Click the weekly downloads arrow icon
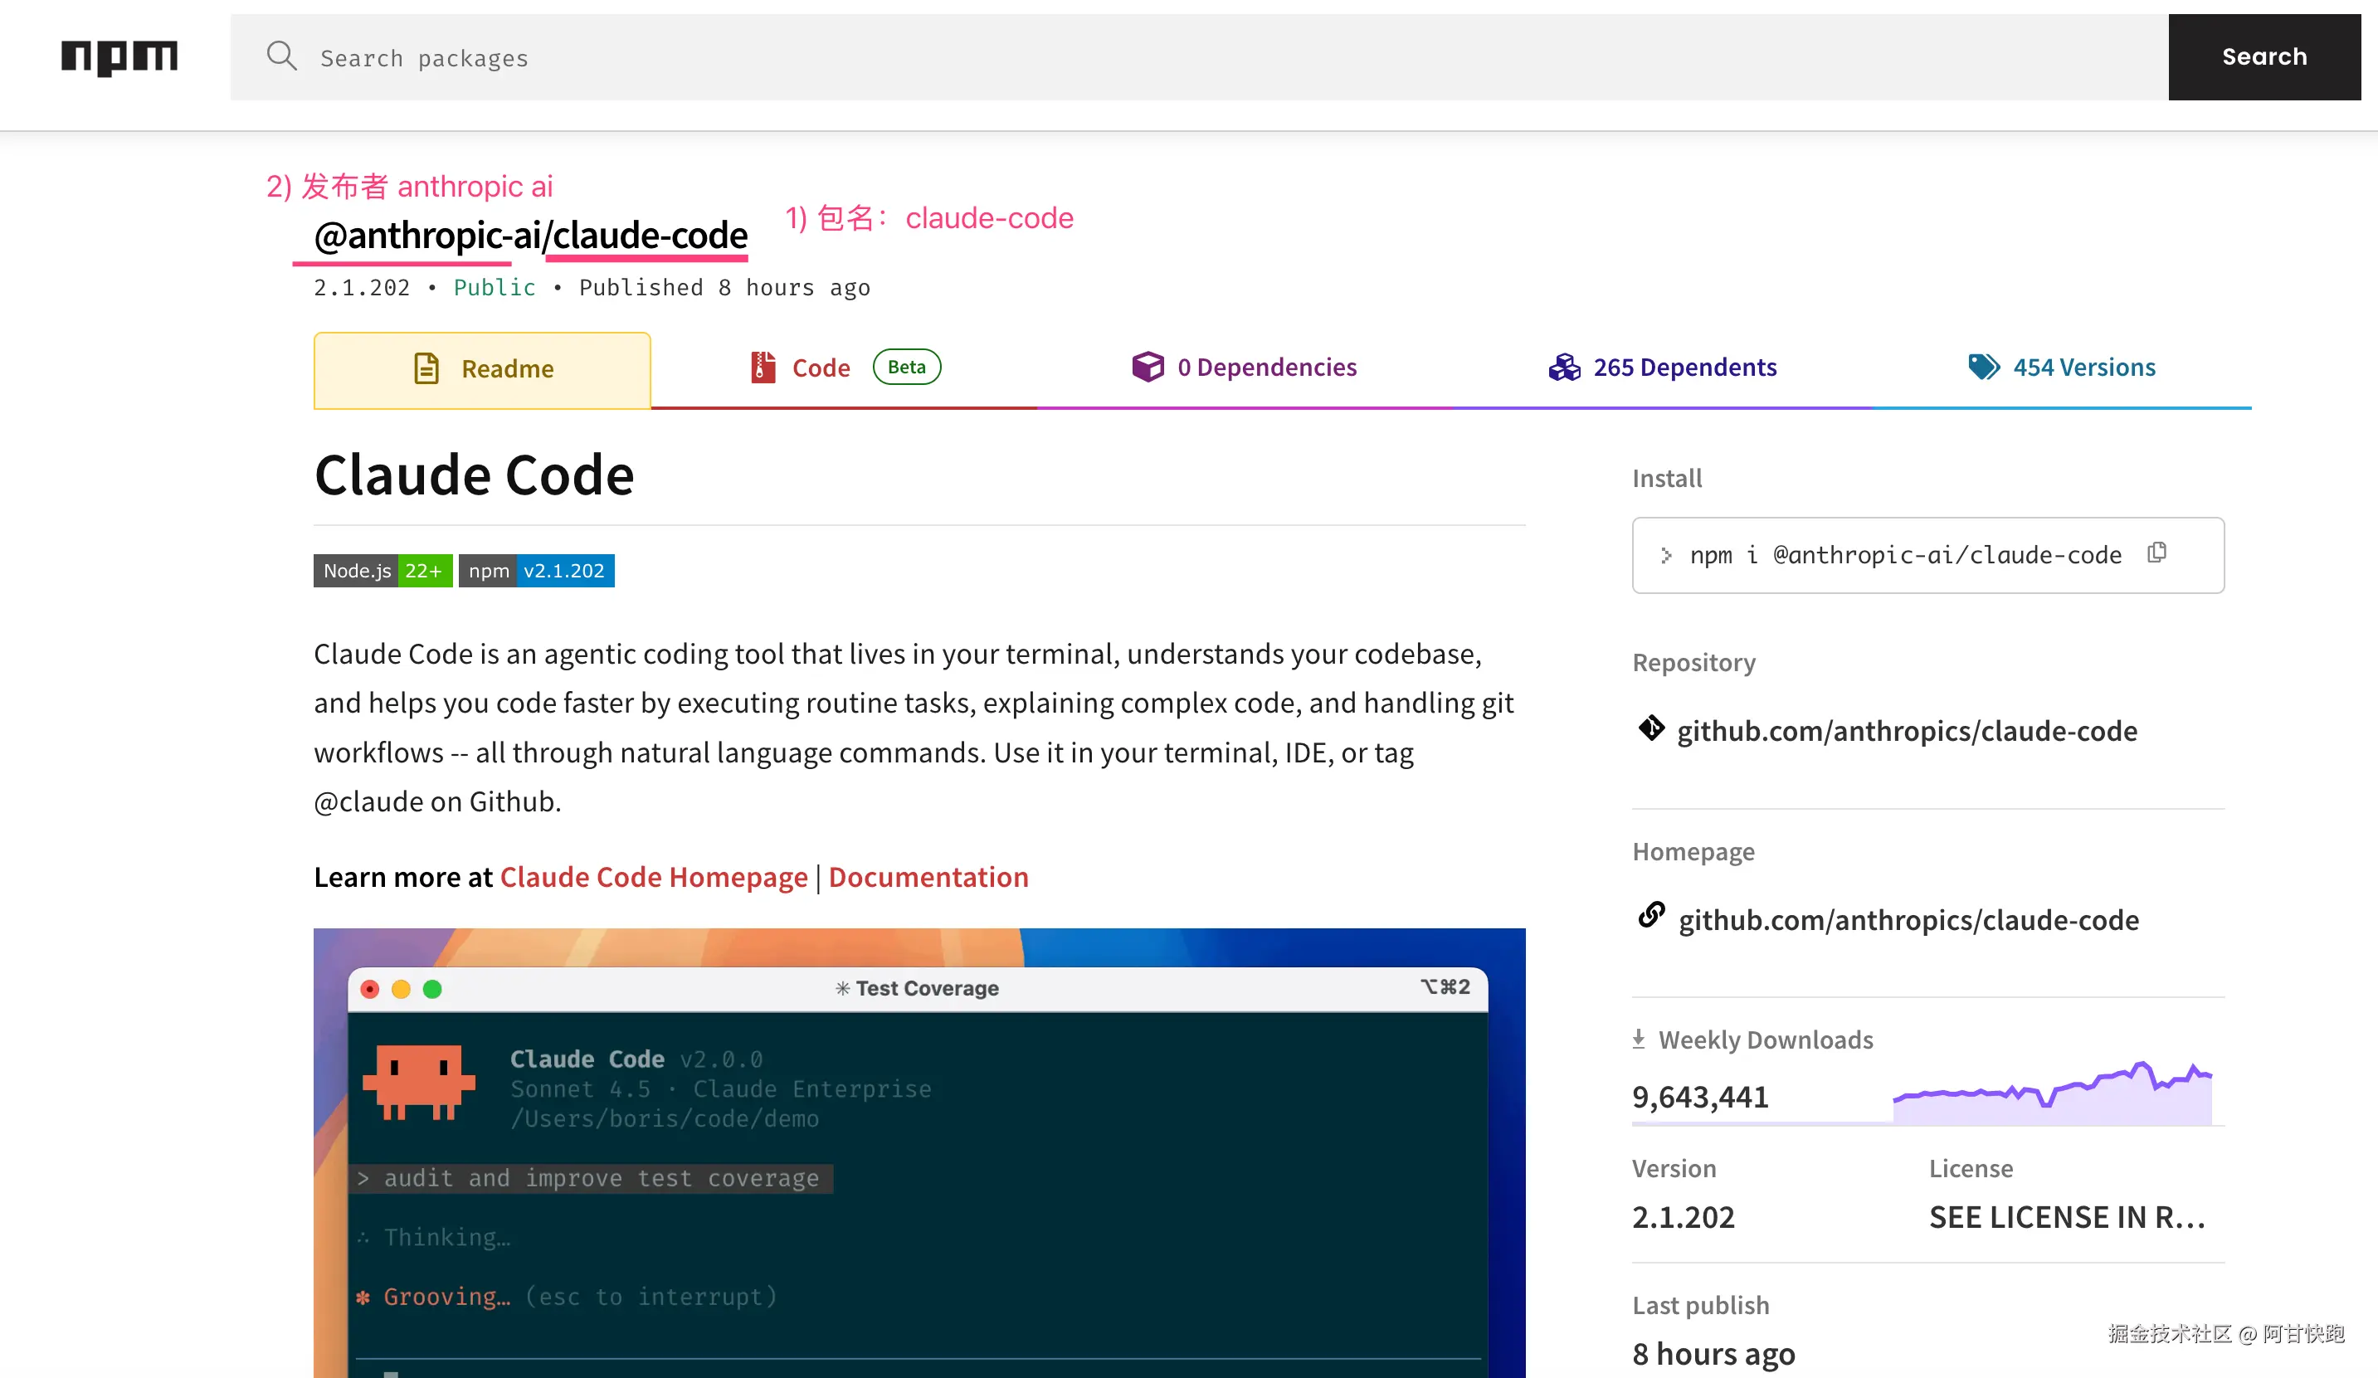 coord(1639,1038)
